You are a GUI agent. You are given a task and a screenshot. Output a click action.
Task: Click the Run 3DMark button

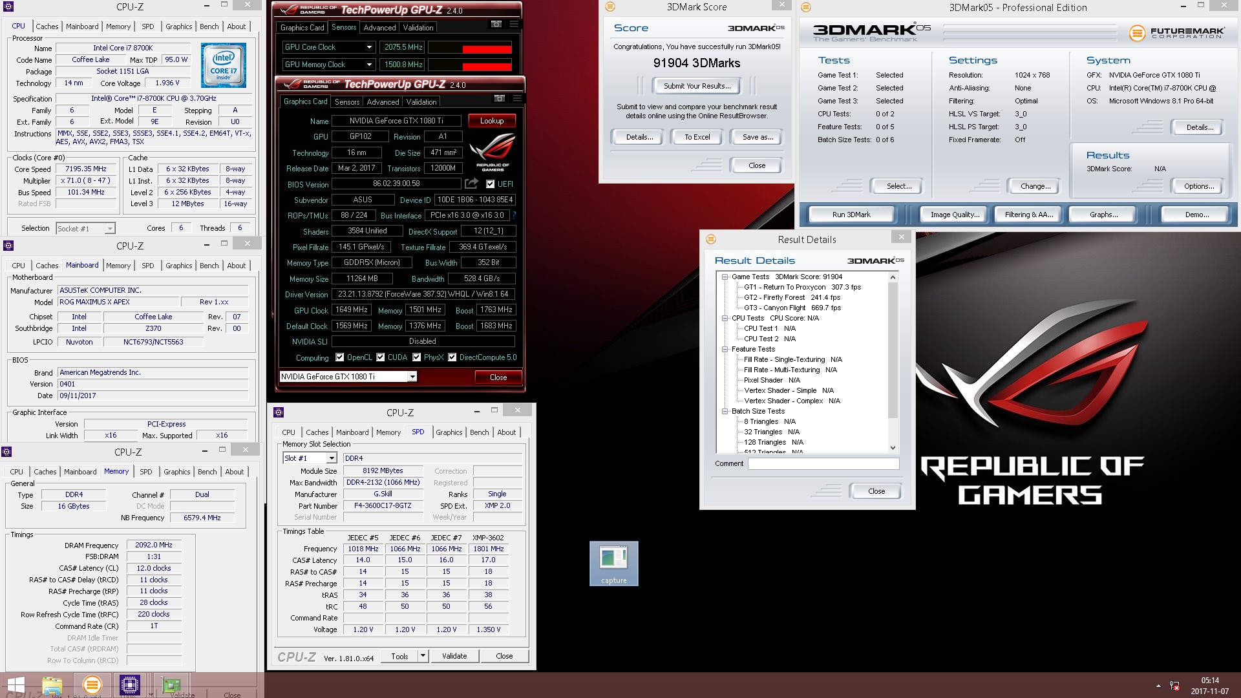click(x=851, y=215)
